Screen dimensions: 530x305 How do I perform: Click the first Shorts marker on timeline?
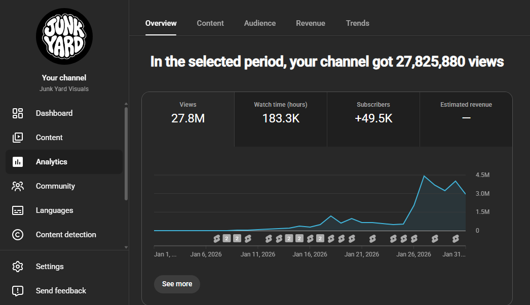tap(217, 239)
